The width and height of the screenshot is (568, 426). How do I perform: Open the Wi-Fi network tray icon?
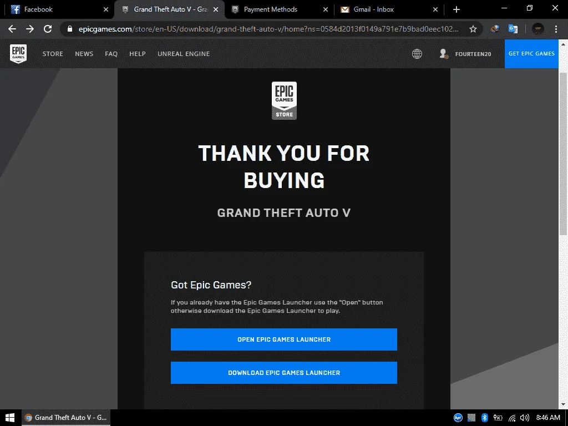(x=512, y=418)
